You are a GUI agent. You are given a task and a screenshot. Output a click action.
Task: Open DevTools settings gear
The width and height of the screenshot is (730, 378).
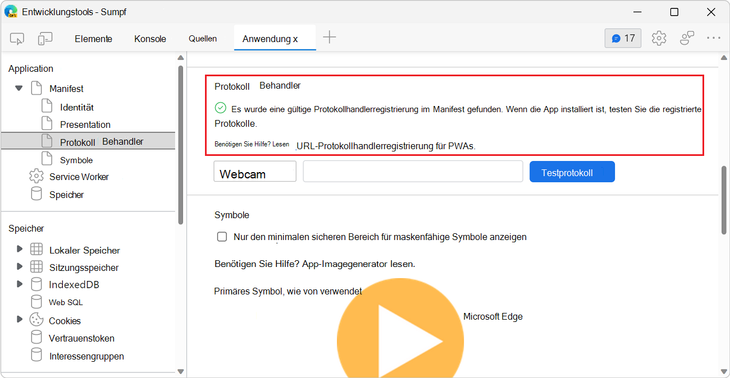[x=659, y=38]
